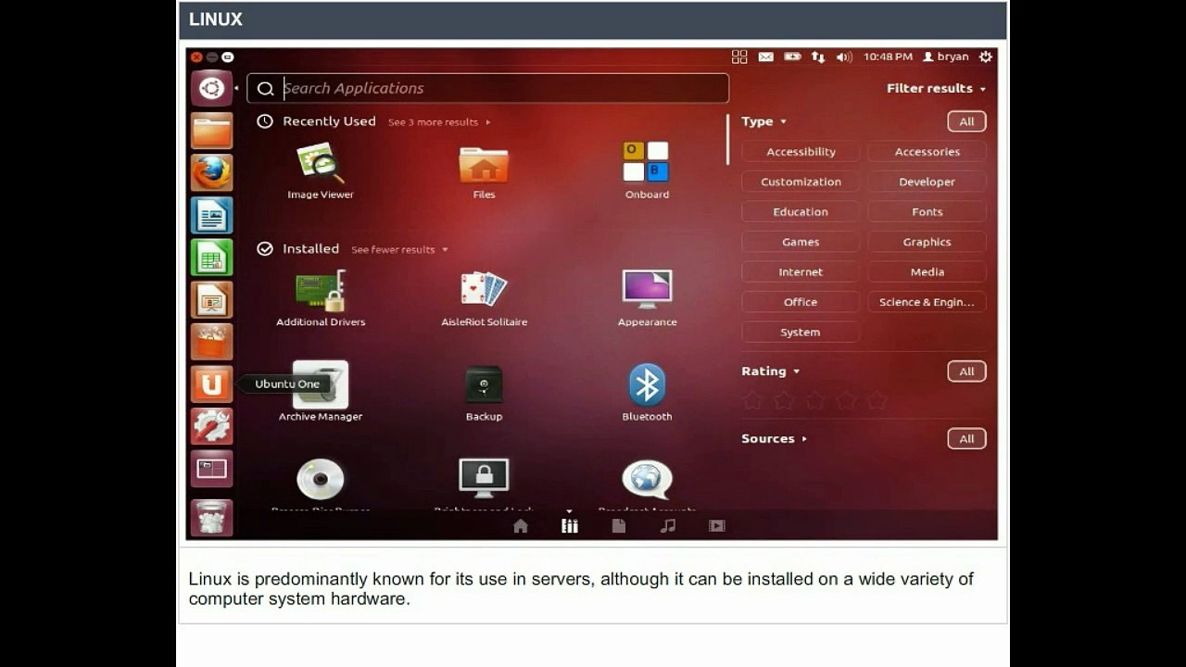
Task: Open System Settings from the launcher
Action: (x=211, y=426)
